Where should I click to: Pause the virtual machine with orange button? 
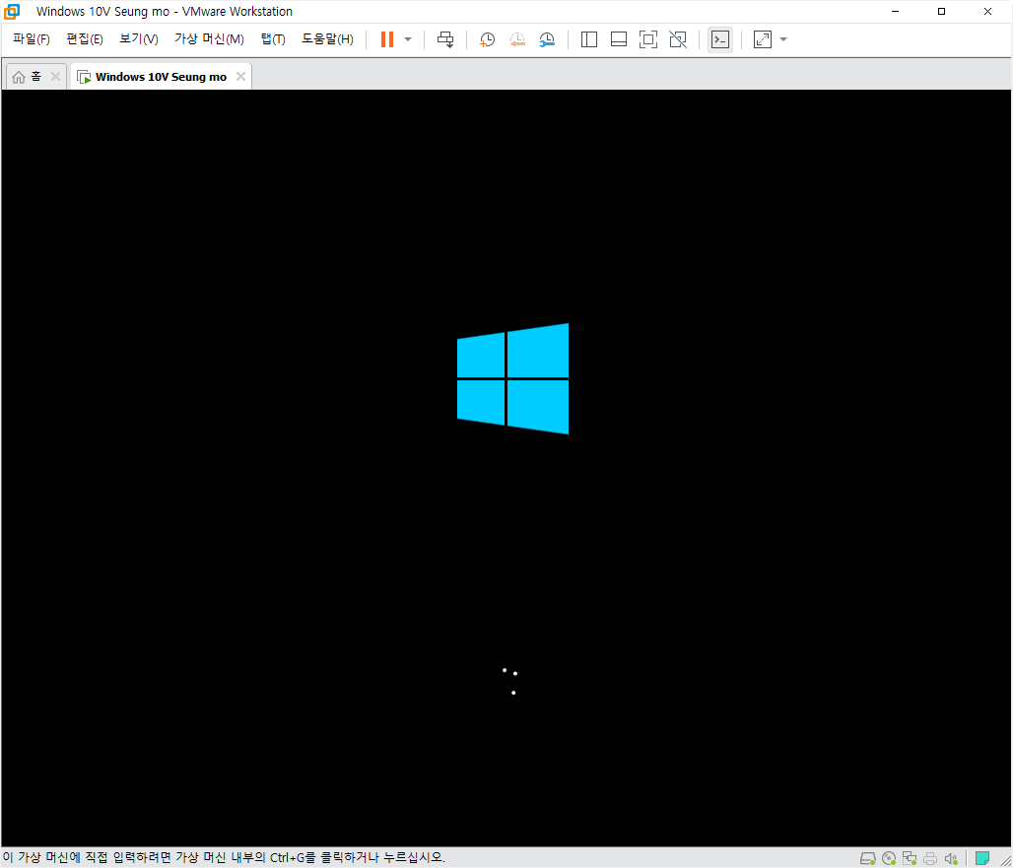click(x=387, y=39)
